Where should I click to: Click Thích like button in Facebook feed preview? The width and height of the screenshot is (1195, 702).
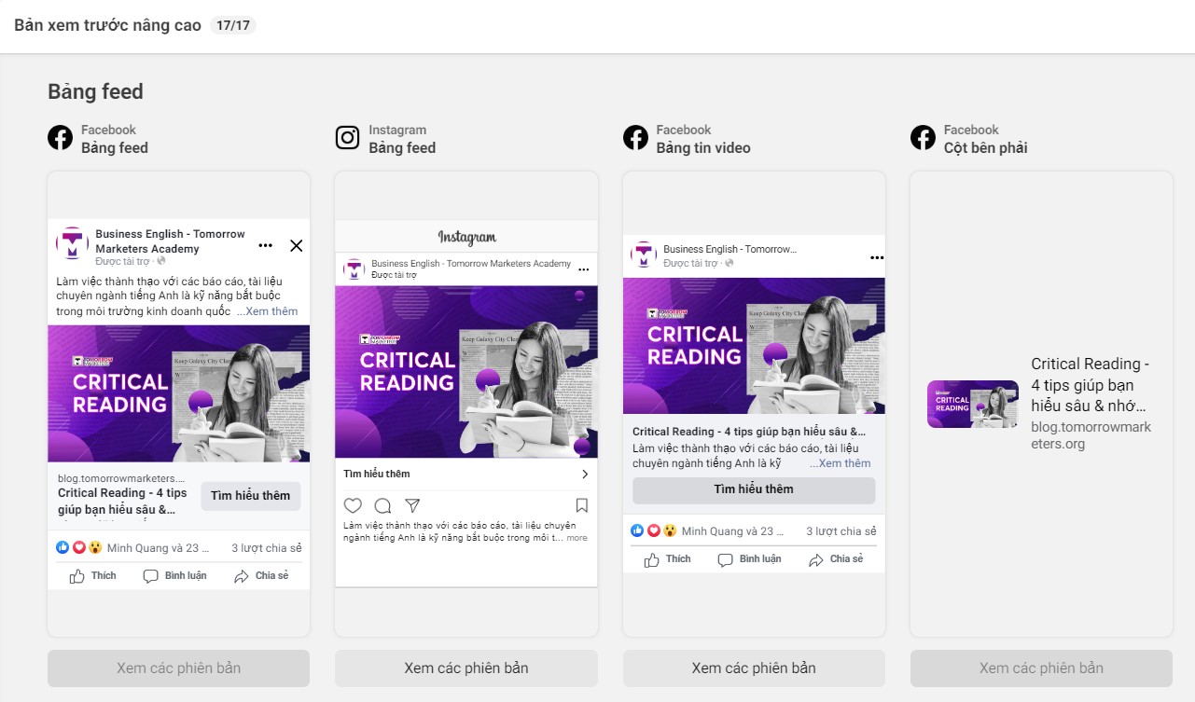tap(93, 576)
